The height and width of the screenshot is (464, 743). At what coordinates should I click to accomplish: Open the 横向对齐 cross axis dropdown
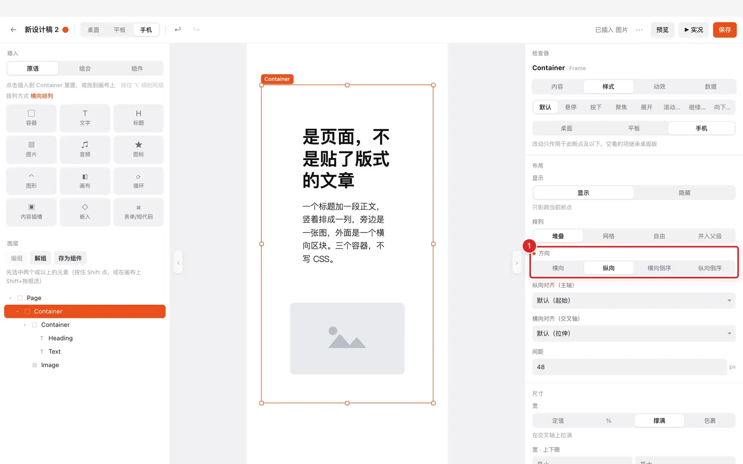(x=634, y=334)
